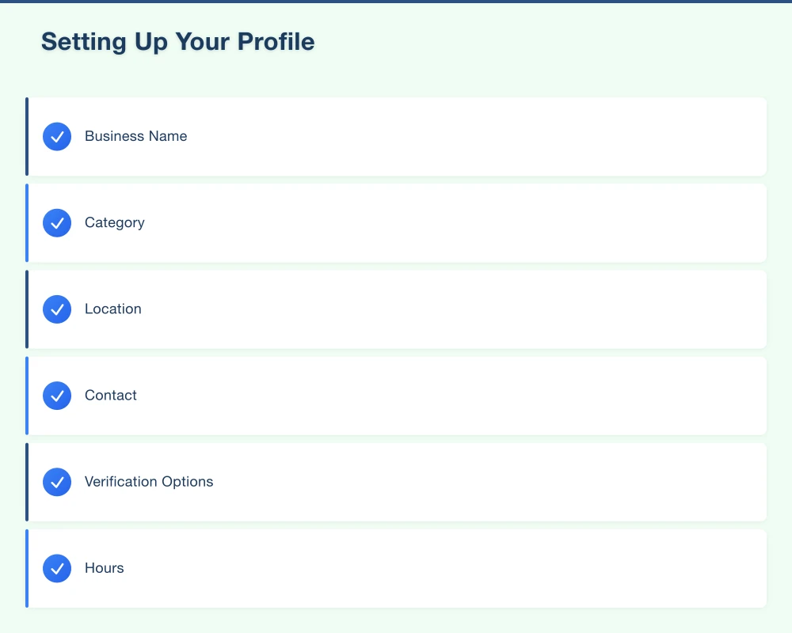Screen dimensions: 792x633
Task: Expand the Contact step card
Action: click(x=396, y=396)
